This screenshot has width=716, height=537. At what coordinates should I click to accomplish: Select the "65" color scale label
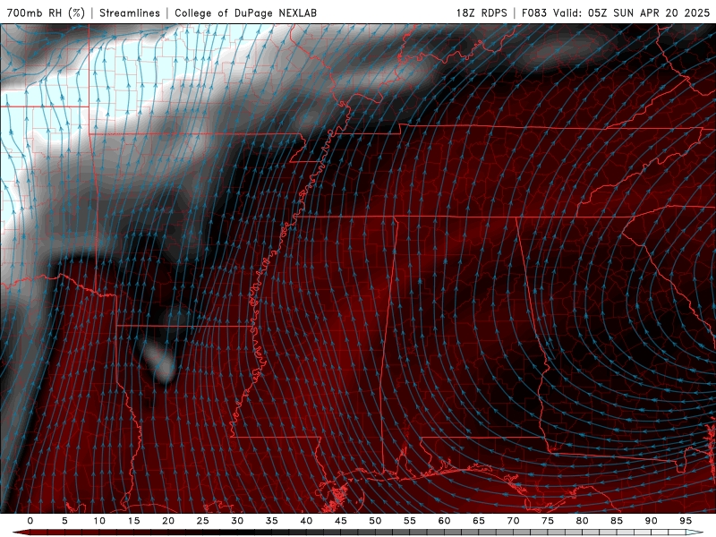pos(479,521)
